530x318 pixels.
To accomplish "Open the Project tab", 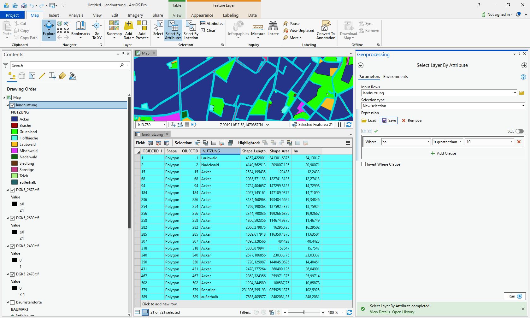I will 12,15.
